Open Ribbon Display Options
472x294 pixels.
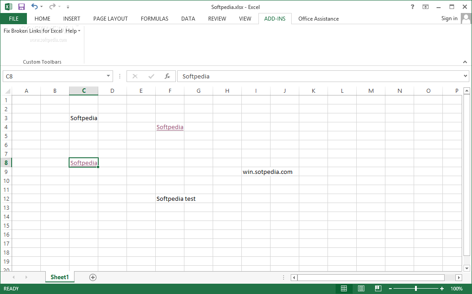click(x=425, y=7)
